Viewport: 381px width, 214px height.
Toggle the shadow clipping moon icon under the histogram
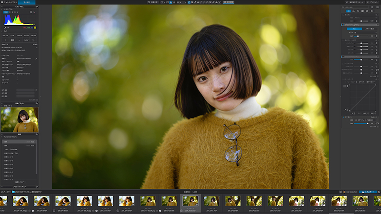5,28
